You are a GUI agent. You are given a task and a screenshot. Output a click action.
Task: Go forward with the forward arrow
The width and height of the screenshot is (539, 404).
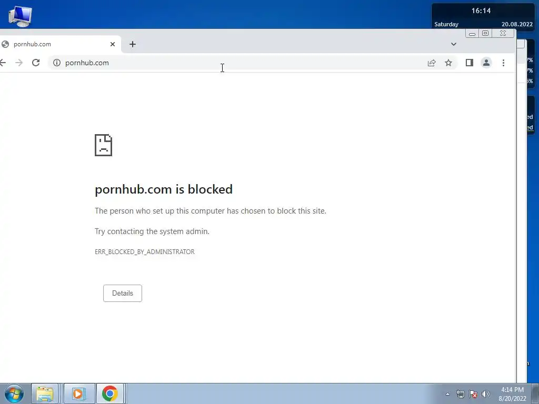pos(19,63)
